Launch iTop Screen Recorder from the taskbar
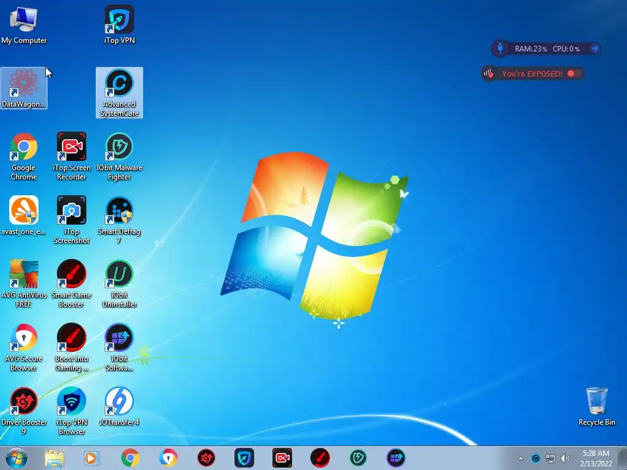Image resolution: width=627 pixels, height=470 pixels. [282, 458]
